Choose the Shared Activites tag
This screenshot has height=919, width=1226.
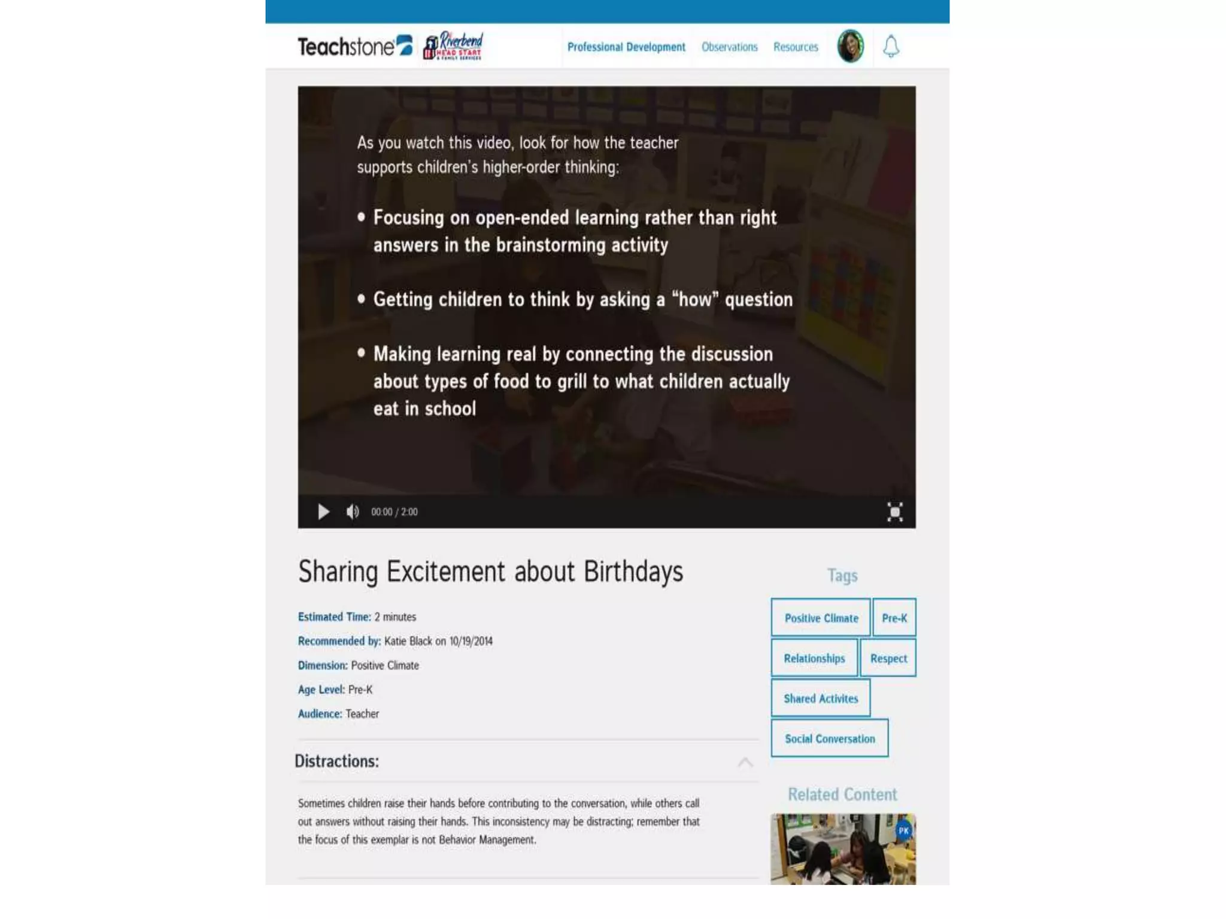(x=821, y=698)
